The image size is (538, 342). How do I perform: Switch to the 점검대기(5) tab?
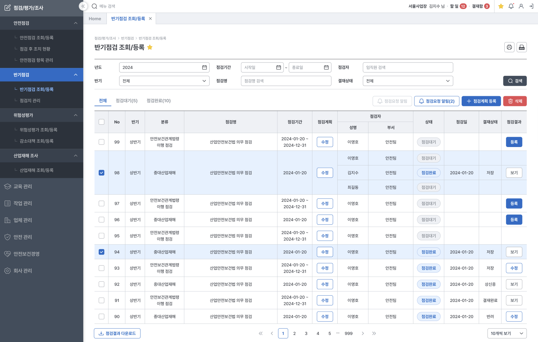click(127, 101)
